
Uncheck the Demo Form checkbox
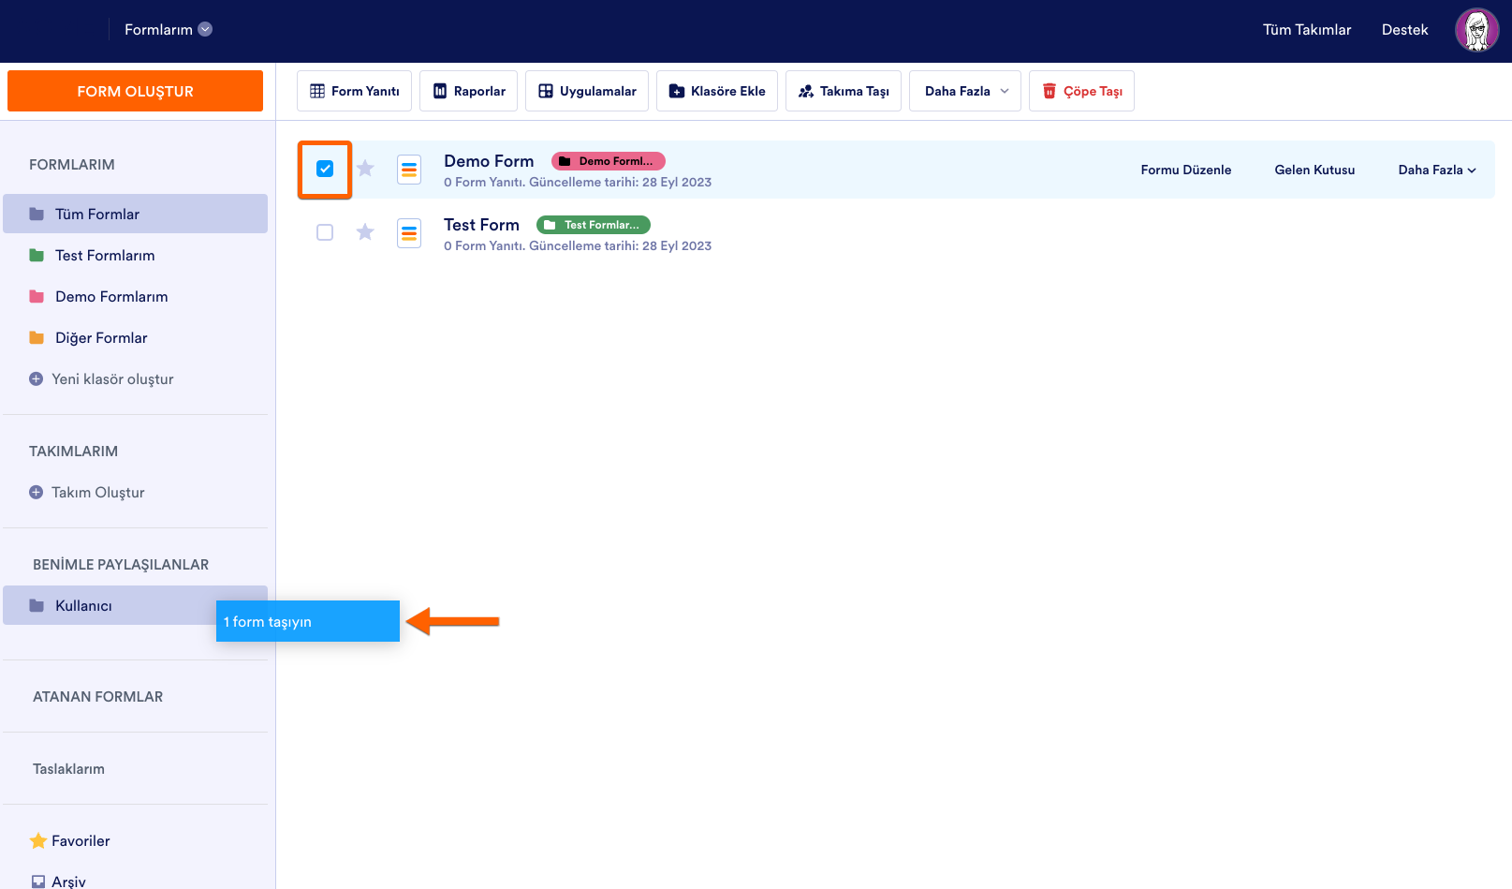(x=325, y=169)
